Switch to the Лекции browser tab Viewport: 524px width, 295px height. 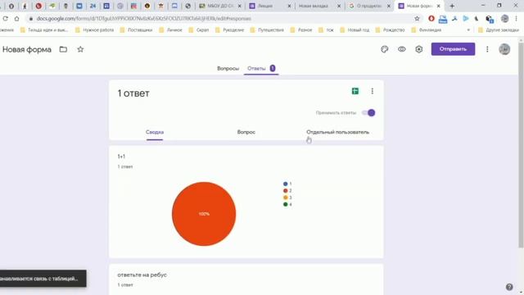tap(269, 6)
